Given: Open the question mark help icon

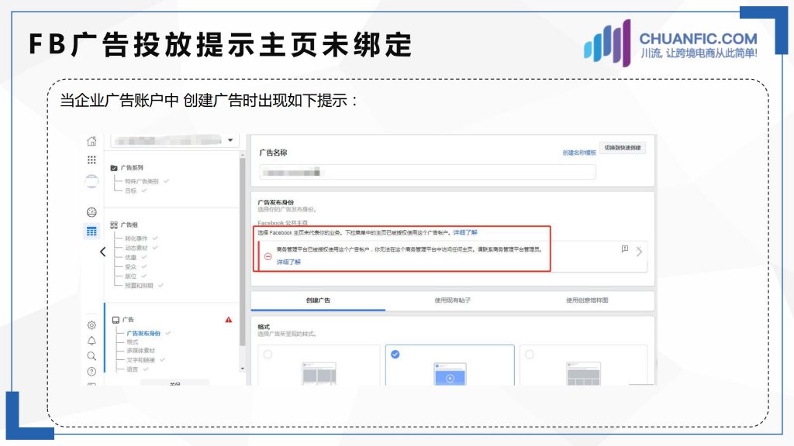Looking at the screenshot, I should 91,372.
